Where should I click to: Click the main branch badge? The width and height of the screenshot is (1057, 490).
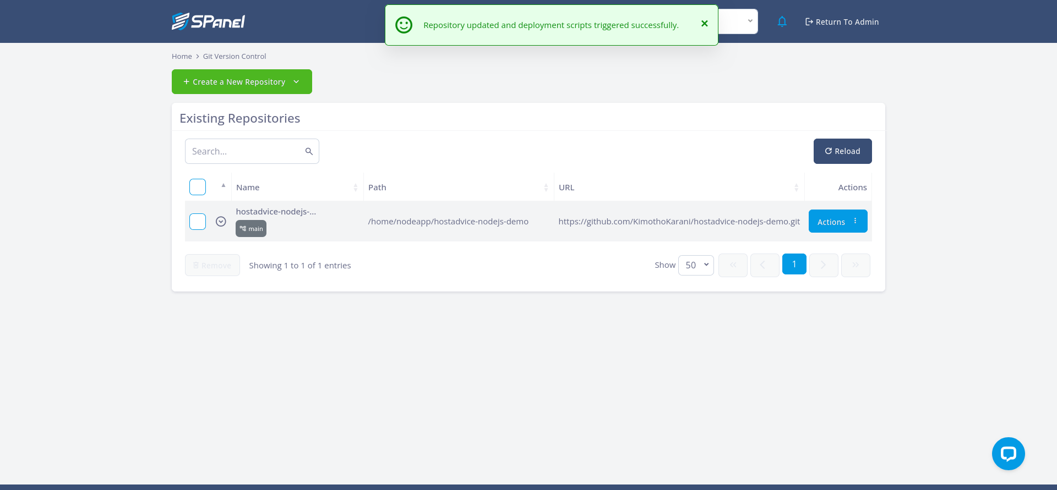point(251,229)
